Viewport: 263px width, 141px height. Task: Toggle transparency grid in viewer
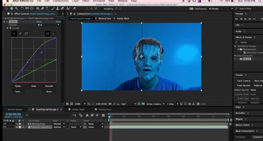pyautogui.click(x=143, y=104)
